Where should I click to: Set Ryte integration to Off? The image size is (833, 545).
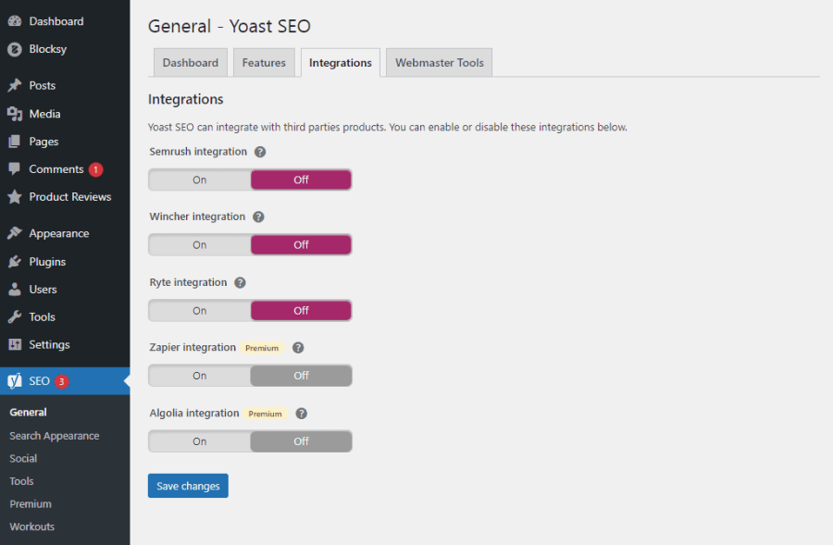pyautogui.click(x=301, y=311)
